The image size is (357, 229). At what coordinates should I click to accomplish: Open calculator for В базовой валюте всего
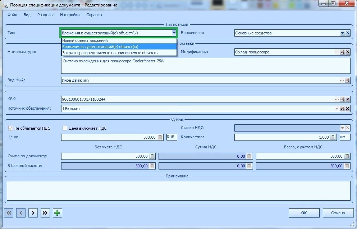pyautogui.click(x=347, y=166)
